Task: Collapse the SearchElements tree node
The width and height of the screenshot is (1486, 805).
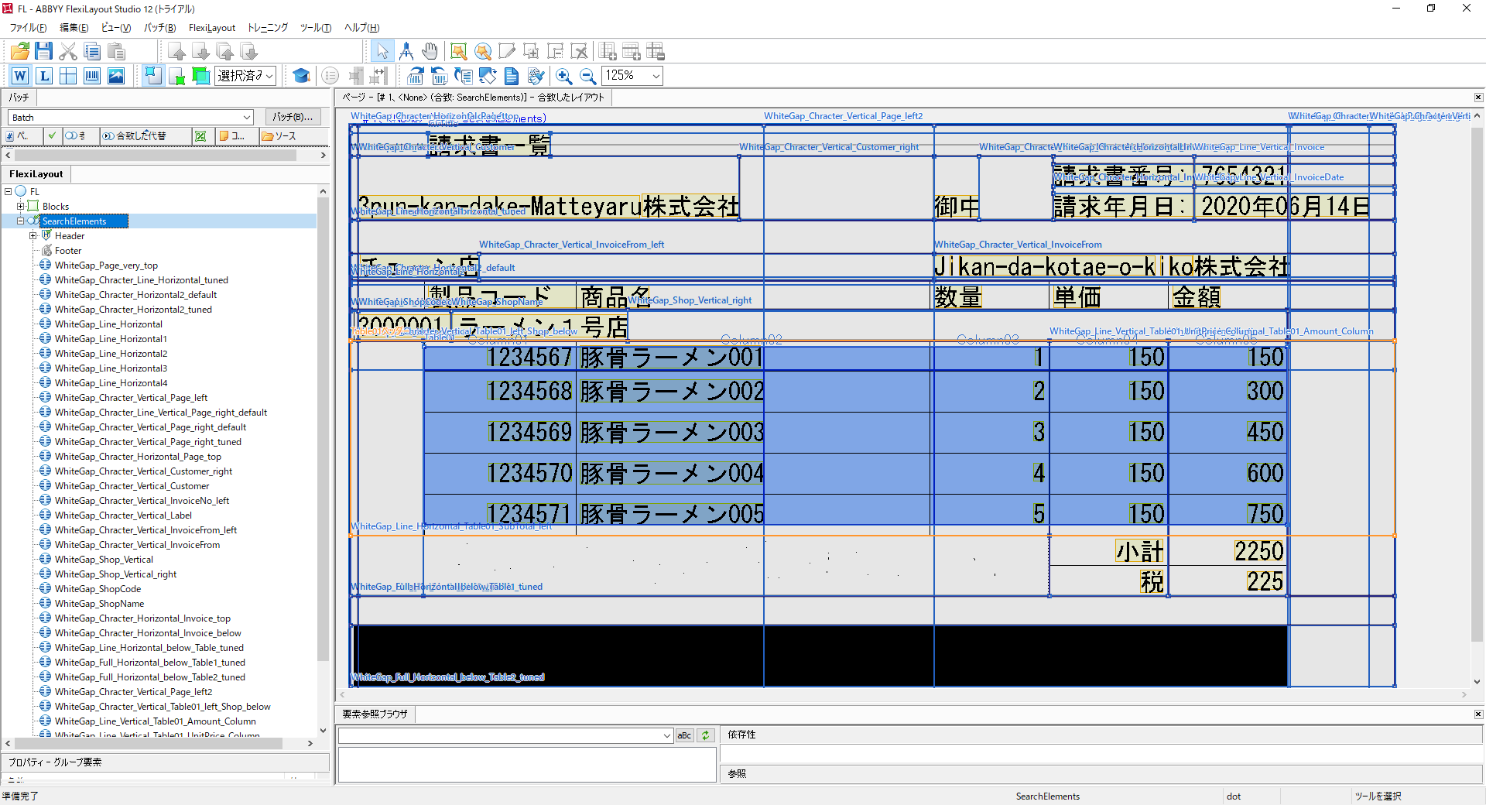Action: (21, 221)
